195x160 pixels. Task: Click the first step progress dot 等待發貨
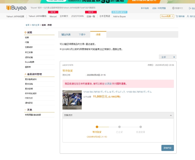(97, 127)
